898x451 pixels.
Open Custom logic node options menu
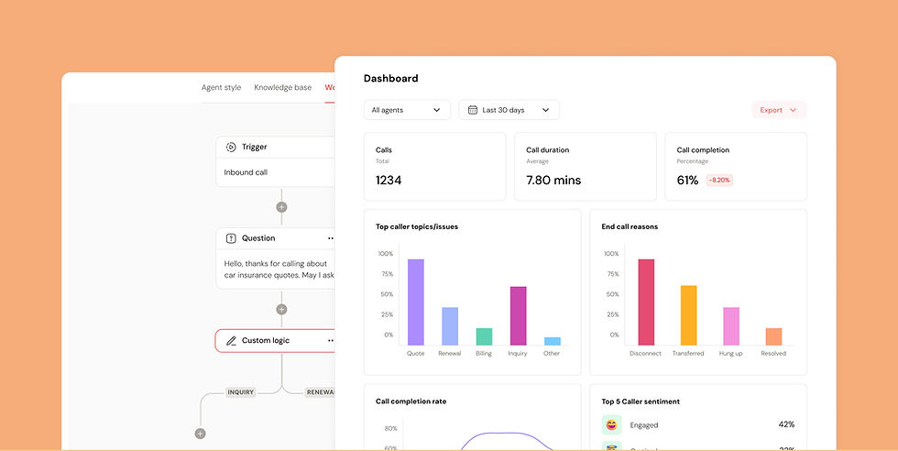click(x=331, y=340)
